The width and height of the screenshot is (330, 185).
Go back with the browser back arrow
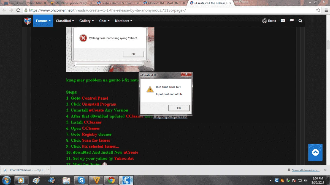coord(4,10)
